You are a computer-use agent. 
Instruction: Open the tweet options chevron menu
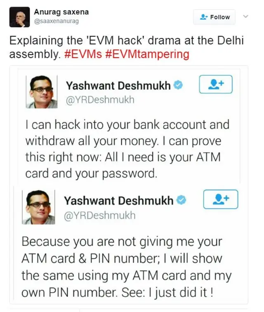click(x=246, y=16)
